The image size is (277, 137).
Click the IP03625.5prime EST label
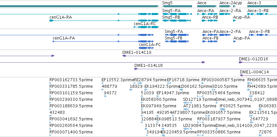pos(235,106)
